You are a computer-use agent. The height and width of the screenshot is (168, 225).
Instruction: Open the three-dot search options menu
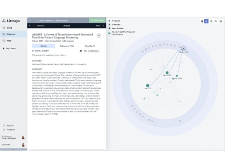coord(34,21)
